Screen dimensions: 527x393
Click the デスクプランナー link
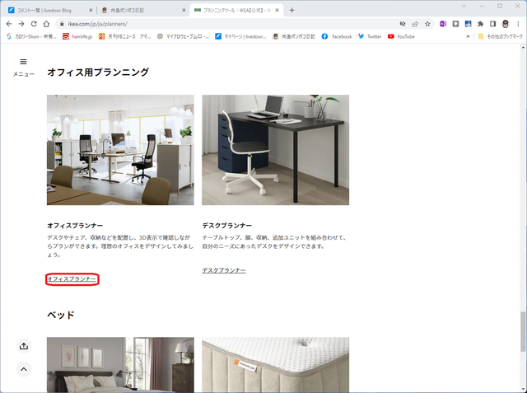pos(224,270)
